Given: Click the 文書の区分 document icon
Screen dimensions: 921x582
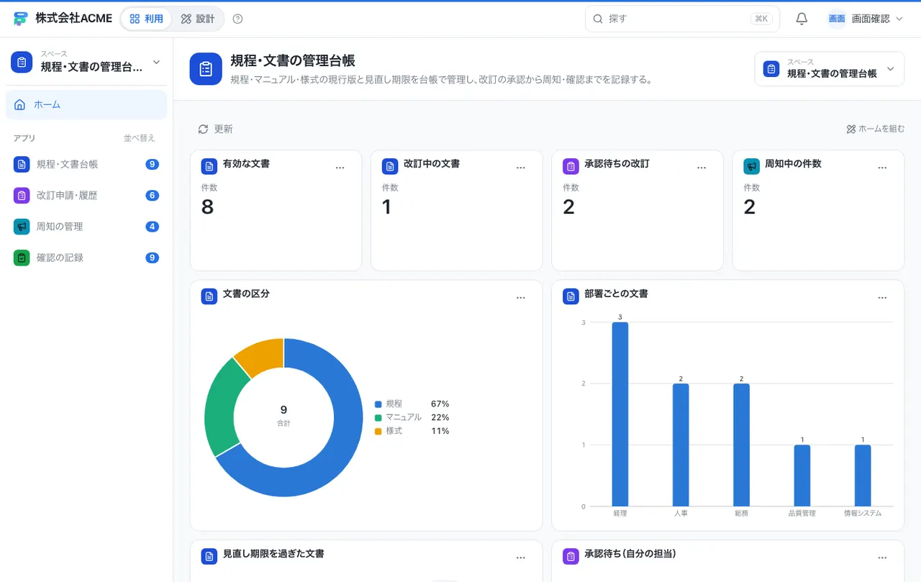Looking at the screenshot, I should [x=209, y=296].
